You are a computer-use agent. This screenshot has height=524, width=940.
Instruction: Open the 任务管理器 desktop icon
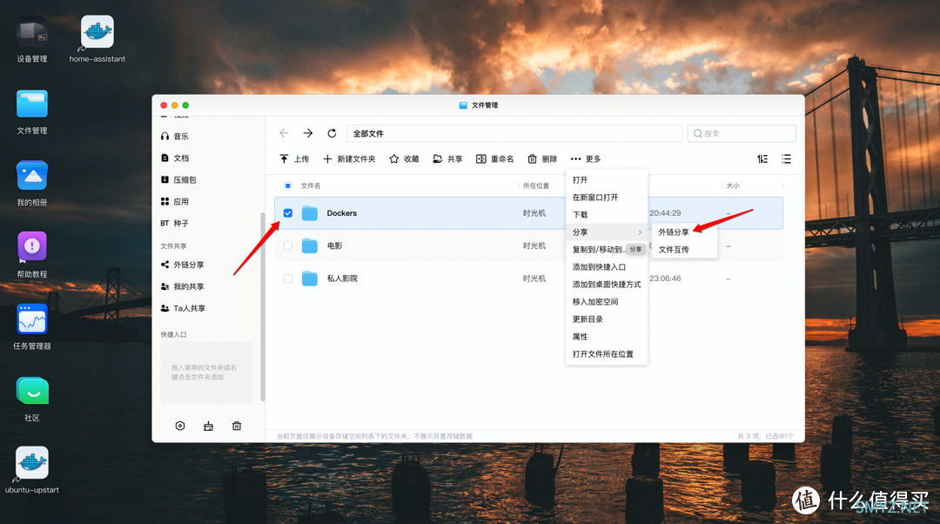[x=32, y=319]
